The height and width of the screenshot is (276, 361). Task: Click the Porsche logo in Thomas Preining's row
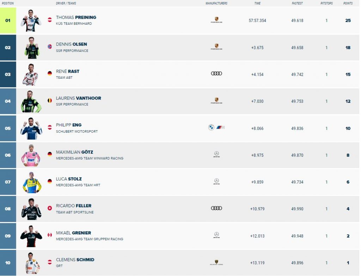pos(216,20)
